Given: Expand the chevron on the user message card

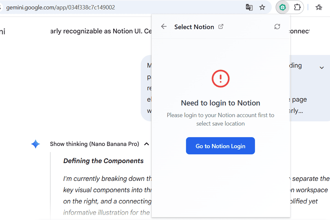Looking at the screenshot, I should [x=321, y=67].
